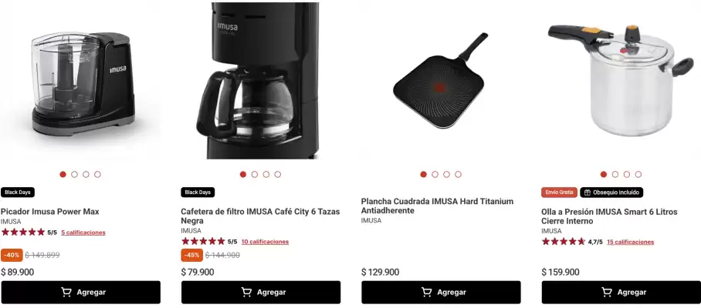Add the Plancha Cuadrada to cart
The width and height of the screenshot is (701, 308).
tap(442, 293)
